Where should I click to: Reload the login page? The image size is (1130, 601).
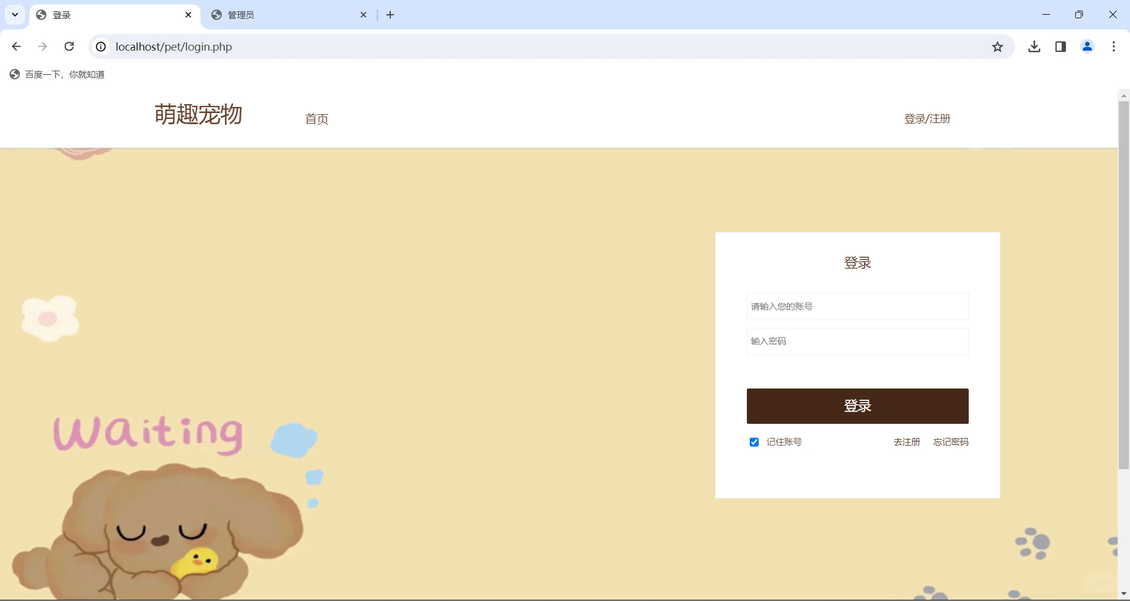(x=69, y=47)
